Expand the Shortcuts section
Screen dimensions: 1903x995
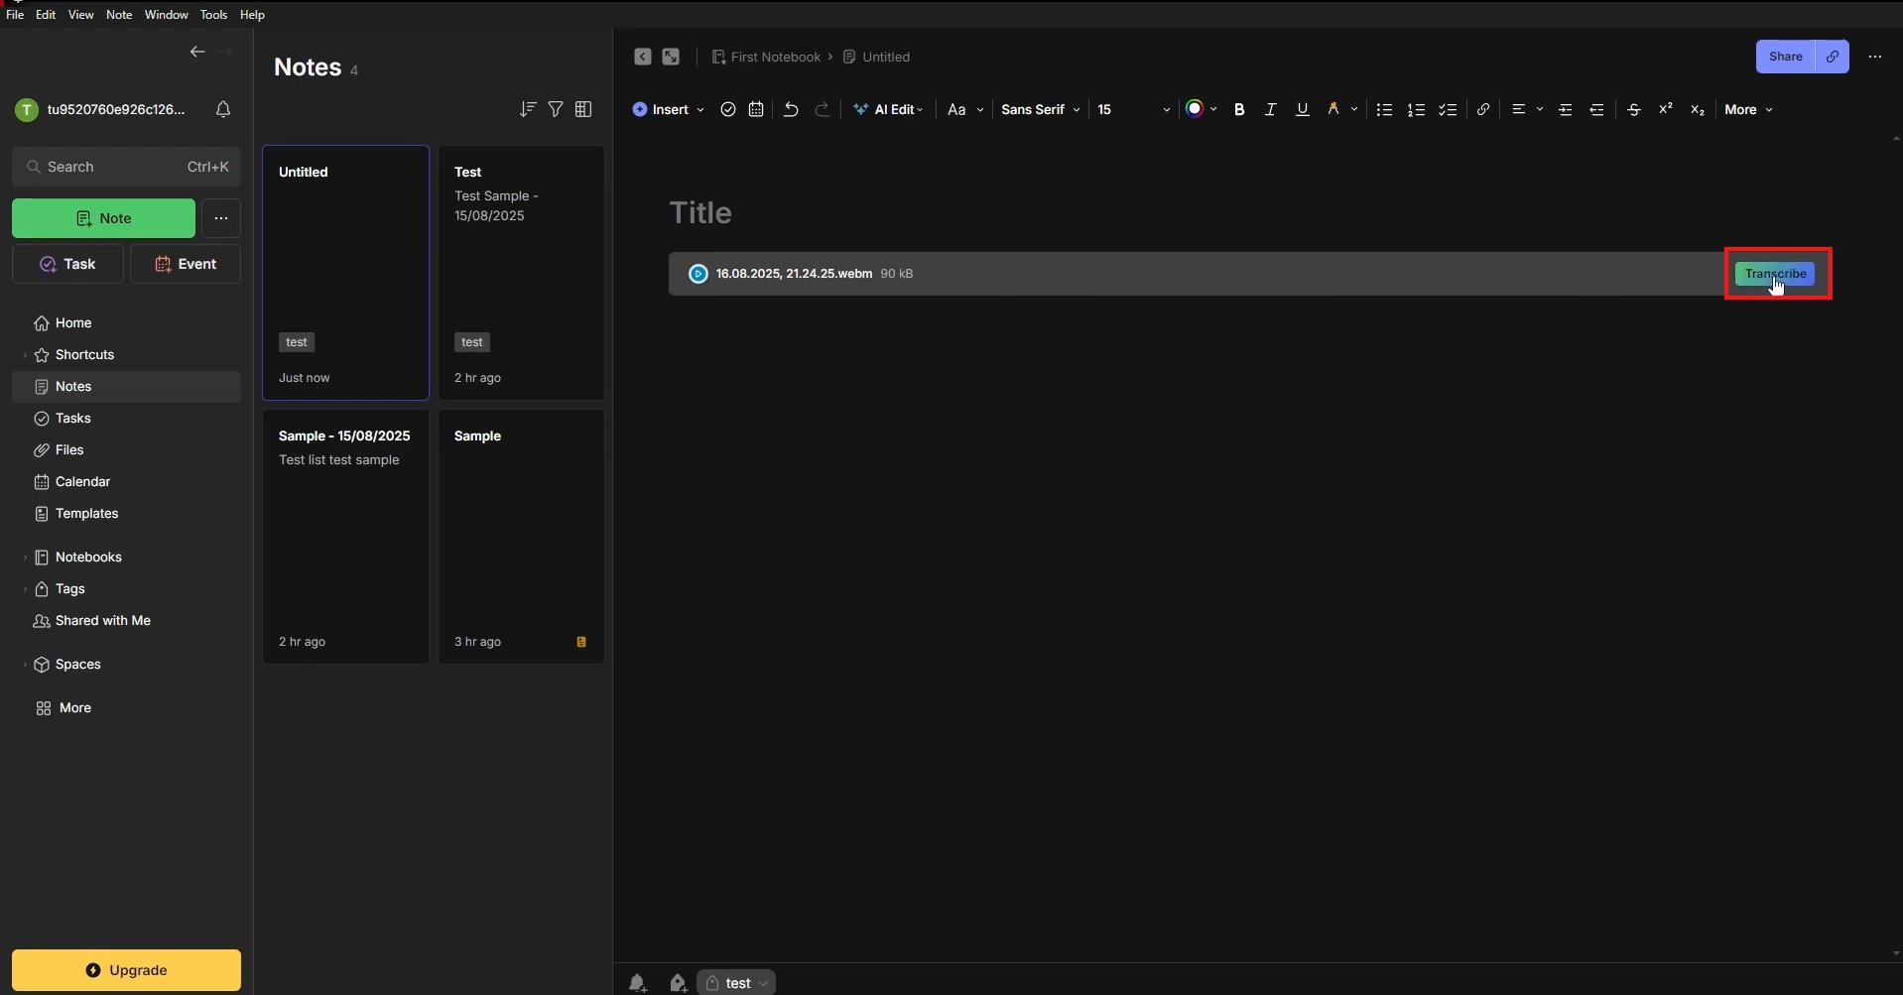(x=25, y=355)
